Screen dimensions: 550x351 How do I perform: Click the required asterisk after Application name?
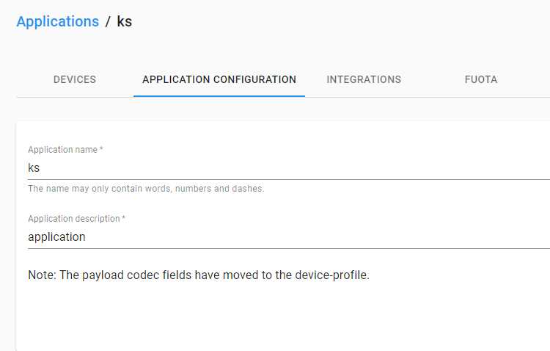point(101,148)
